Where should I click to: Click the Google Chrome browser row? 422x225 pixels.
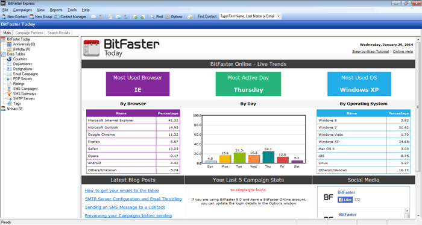(x=133, y=135)
